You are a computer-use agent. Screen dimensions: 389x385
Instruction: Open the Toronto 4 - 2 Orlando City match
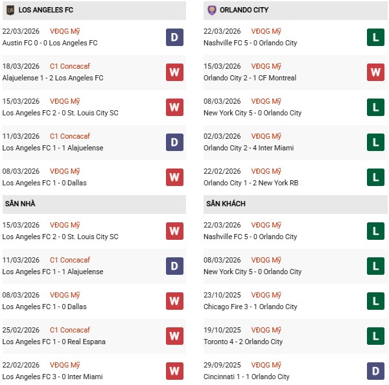[x=244, y=342]
